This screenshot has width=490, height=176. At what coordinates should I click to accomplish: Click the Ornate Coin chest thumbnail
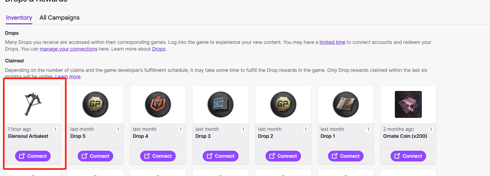coord(408,104)
